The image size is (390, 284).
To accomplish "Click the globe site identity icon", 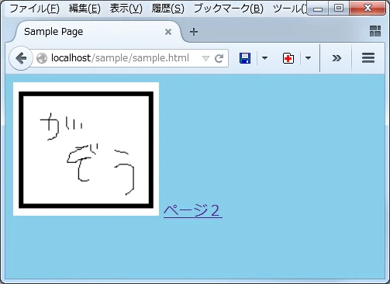I will click(42, 58).
